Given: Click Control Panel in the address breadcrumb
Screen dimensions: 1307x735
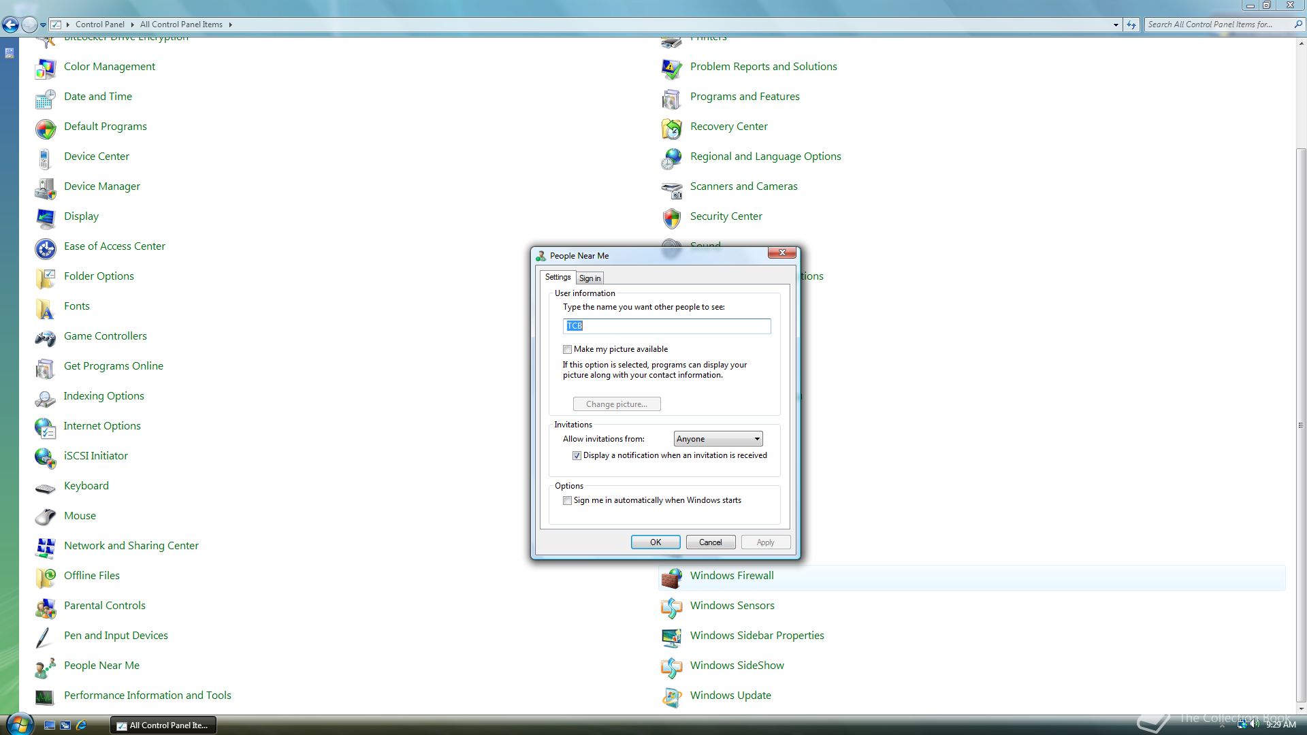Looking at the screenshot, I should click(x=99, y=24).
